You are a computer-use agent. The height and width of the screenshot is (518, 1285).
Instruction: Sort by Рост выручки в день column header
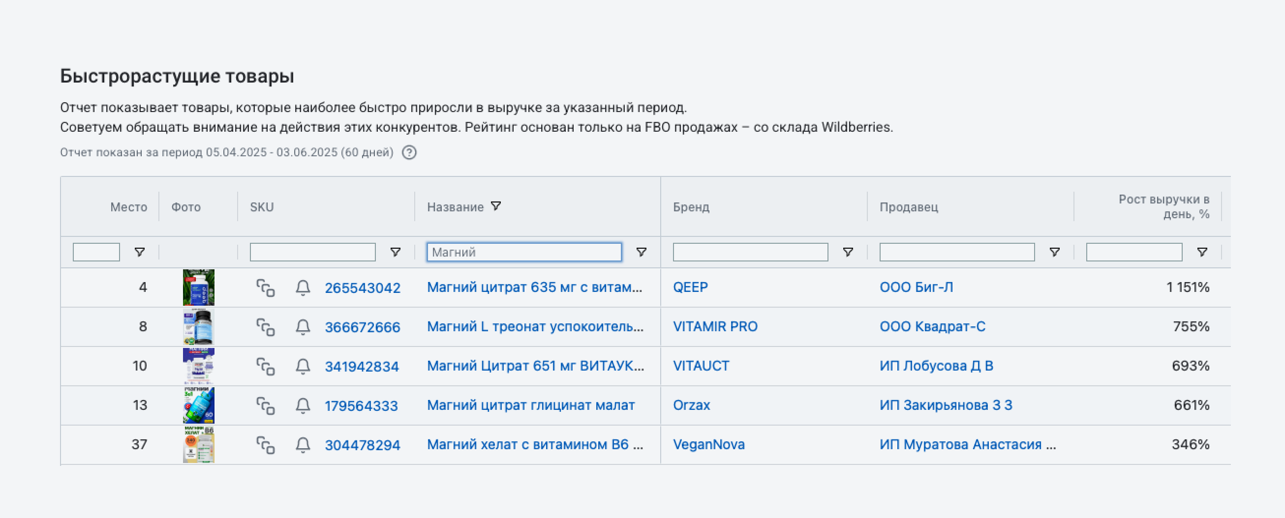tap(1164, 207)
